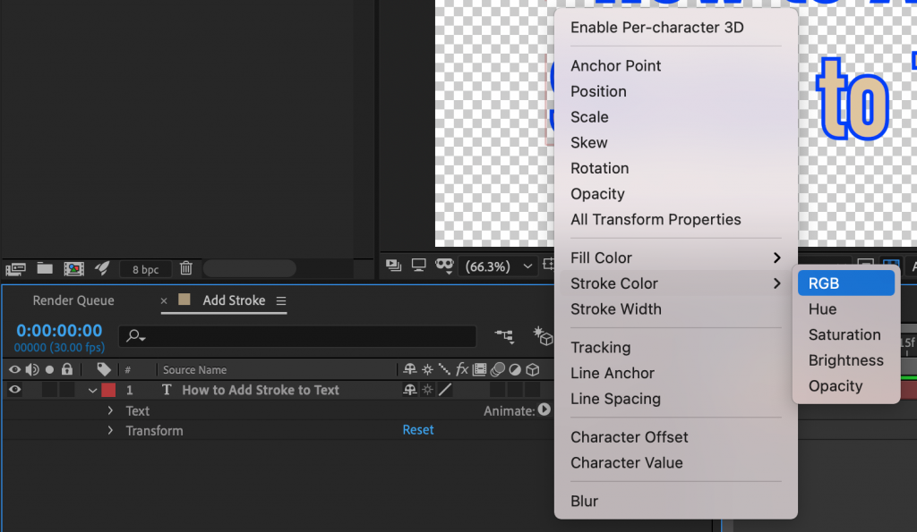Open project settings rocket icon

[x=102, y=268]
